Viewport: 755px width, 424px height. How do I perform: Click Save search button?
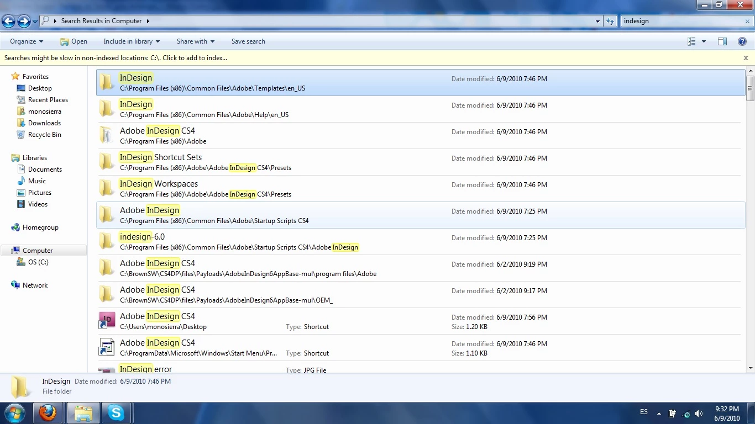(248, 41)
